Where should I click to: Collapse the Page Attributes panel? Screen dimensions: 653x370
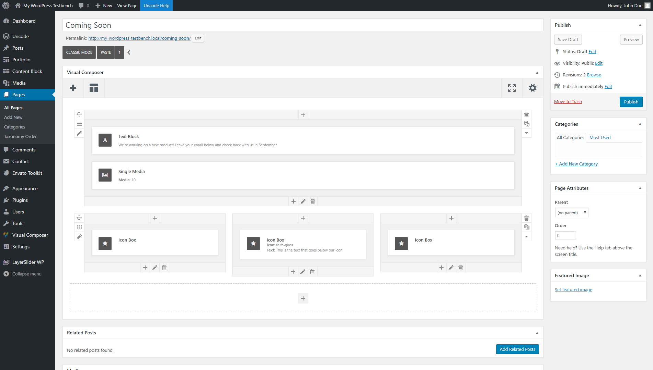click(x=640, y=188)
